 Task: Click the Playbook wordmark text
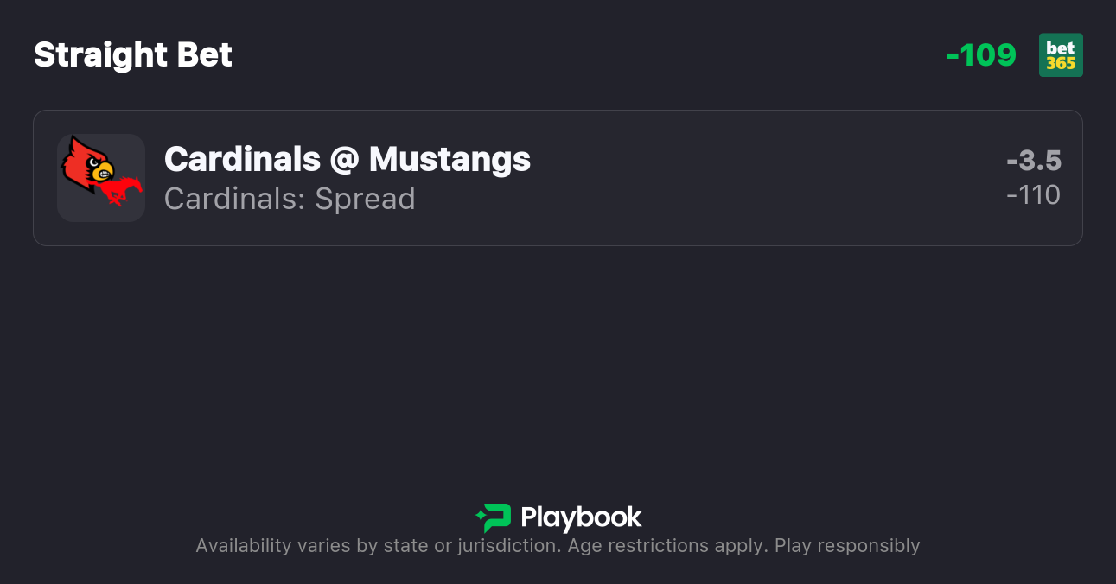coord(582,517)
